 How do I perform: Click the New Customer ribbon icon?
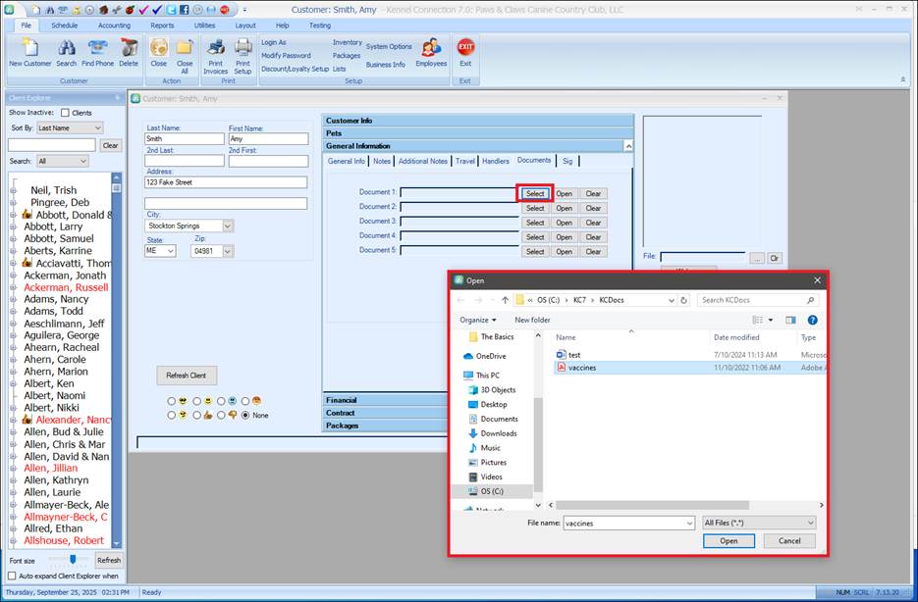[29, 48]
